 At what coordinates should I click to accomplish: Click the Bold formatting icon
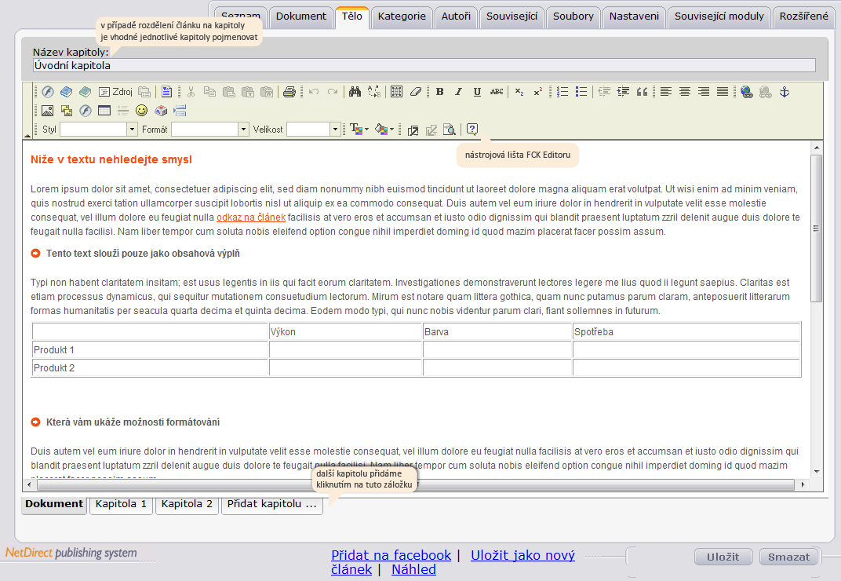coord(440,92)
